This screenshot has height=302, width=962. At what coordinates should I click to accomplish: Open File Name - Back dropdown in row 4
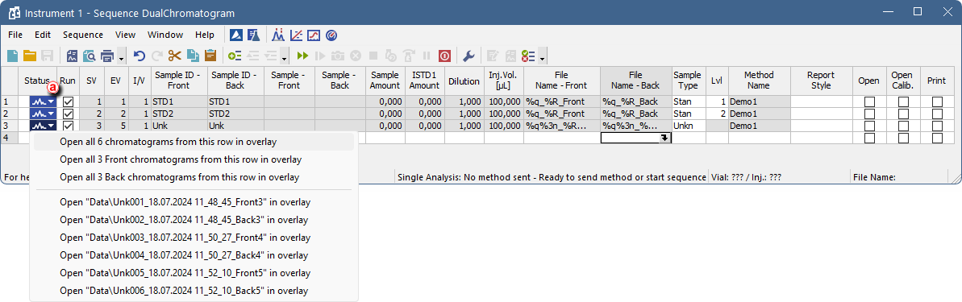coord(664,139)
